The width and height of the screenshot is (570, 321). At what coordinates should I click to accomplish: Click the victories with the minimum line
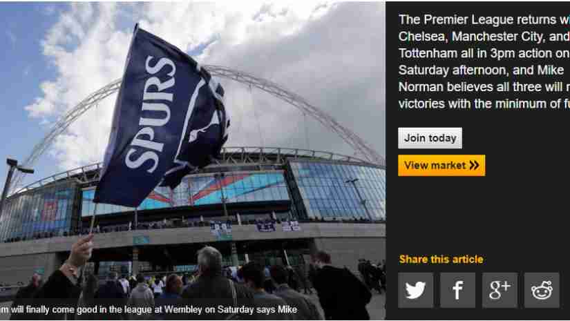tap(484, 104)
